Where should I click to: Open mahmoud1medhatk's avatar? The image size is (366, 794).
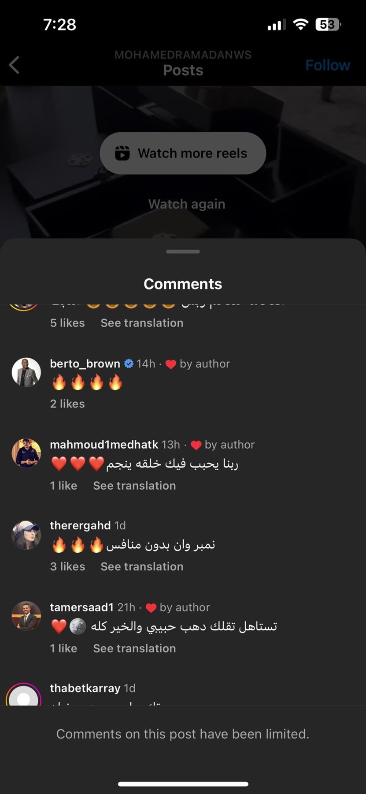(x=26, y=453)
